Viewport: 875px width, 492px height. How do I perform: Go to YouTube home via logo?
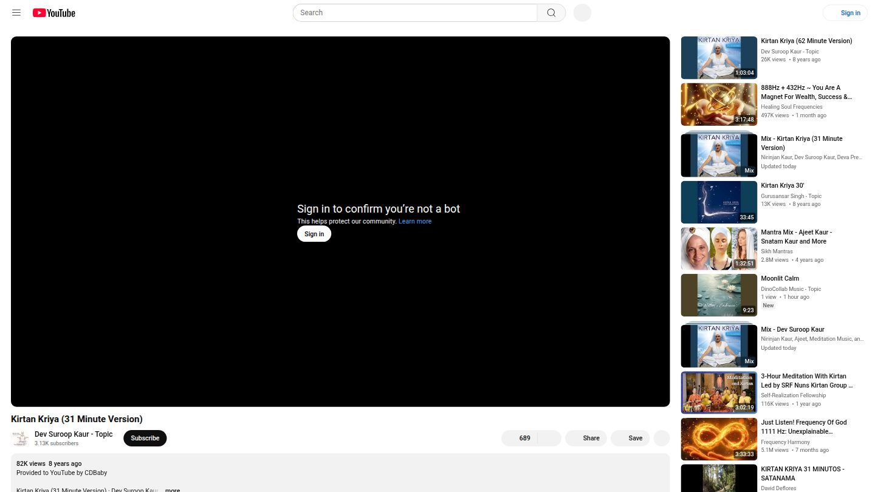point(54,13)
